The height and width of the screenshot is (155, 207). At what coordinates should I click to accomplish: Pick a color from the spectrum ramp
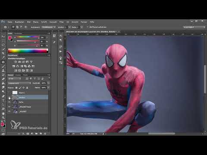tap(28, 51)
